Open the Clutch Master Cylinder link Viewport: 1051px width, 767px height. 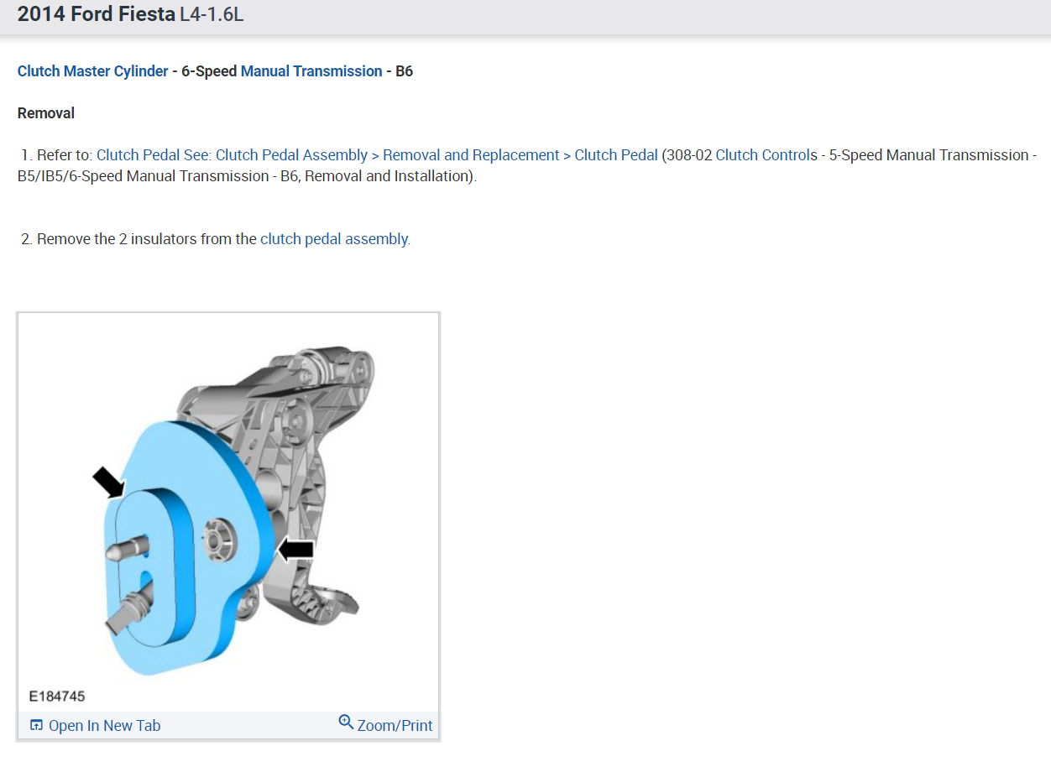92,71
